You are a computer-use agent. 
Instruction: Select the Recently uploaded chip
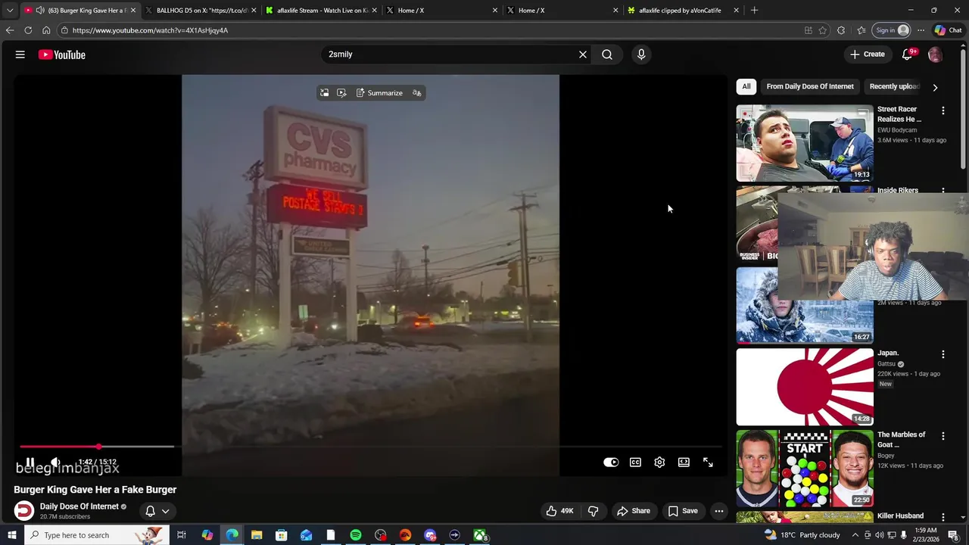pyautogui.click(x=895, y=86)
